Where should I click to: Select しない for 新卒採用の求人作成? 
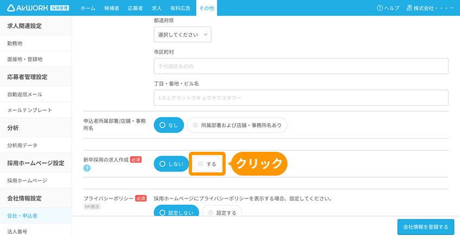(171, 164)
